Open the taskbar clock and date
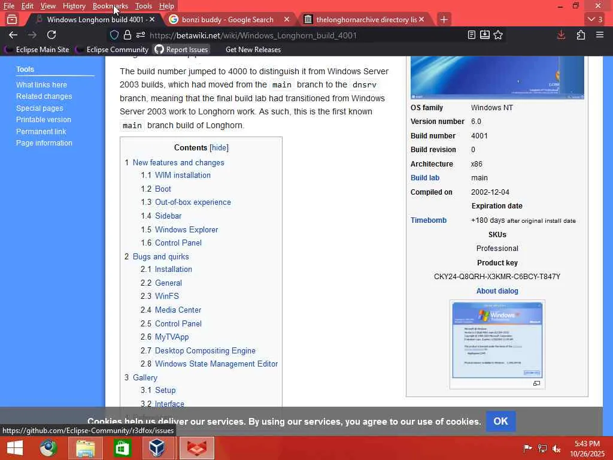The width and height of the screenshot is (613, 460). [x=587, y=449]
